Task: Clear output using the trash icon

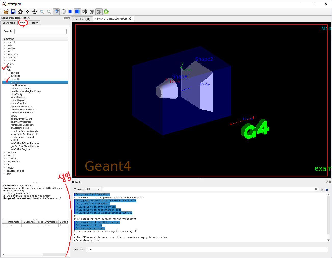Action: coord(322,189)
